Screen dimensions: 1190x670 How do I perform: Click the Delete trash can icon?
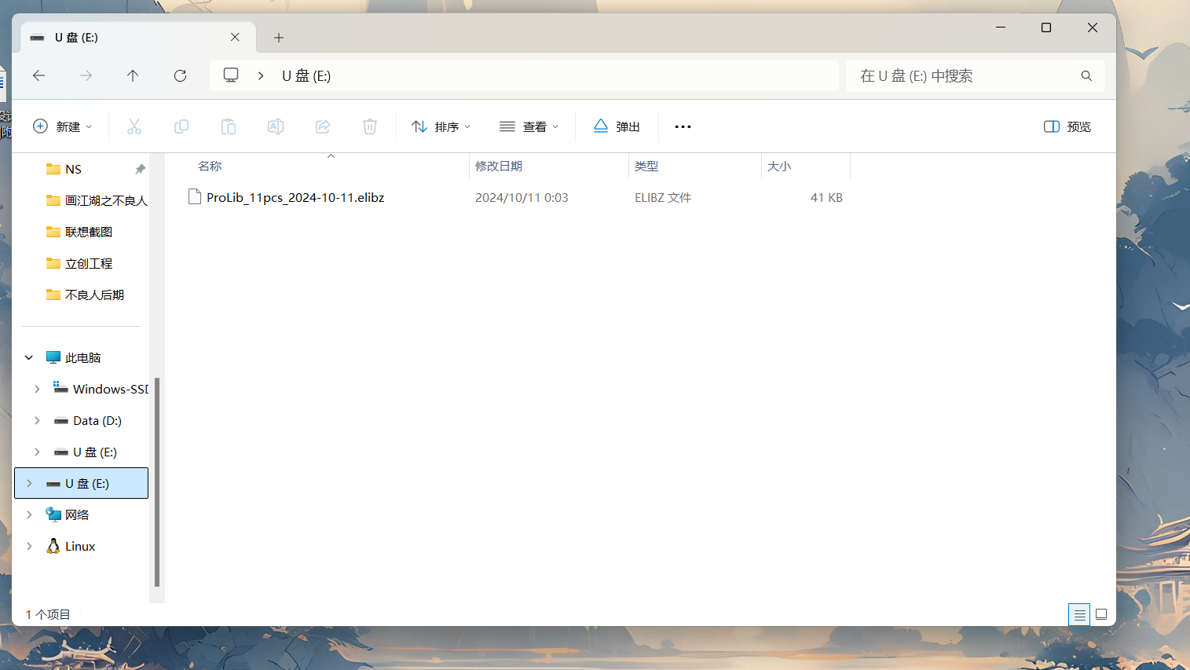[370, 126]
